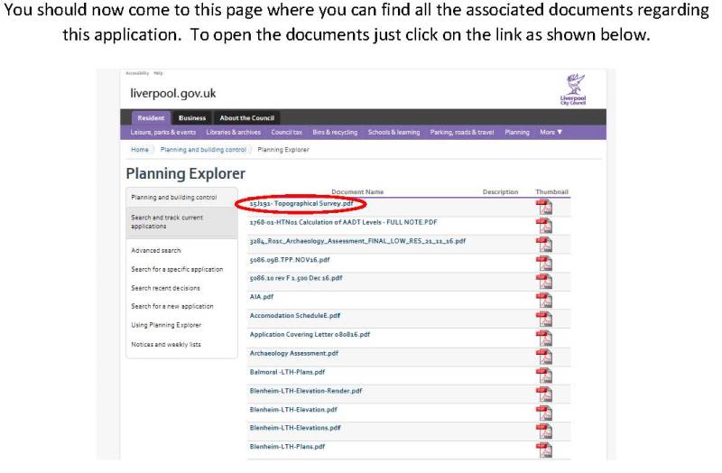The width and height of the screenshot is (722, 473).
Task: Click the Liverpool City Council logo
Action: point(573,89)
